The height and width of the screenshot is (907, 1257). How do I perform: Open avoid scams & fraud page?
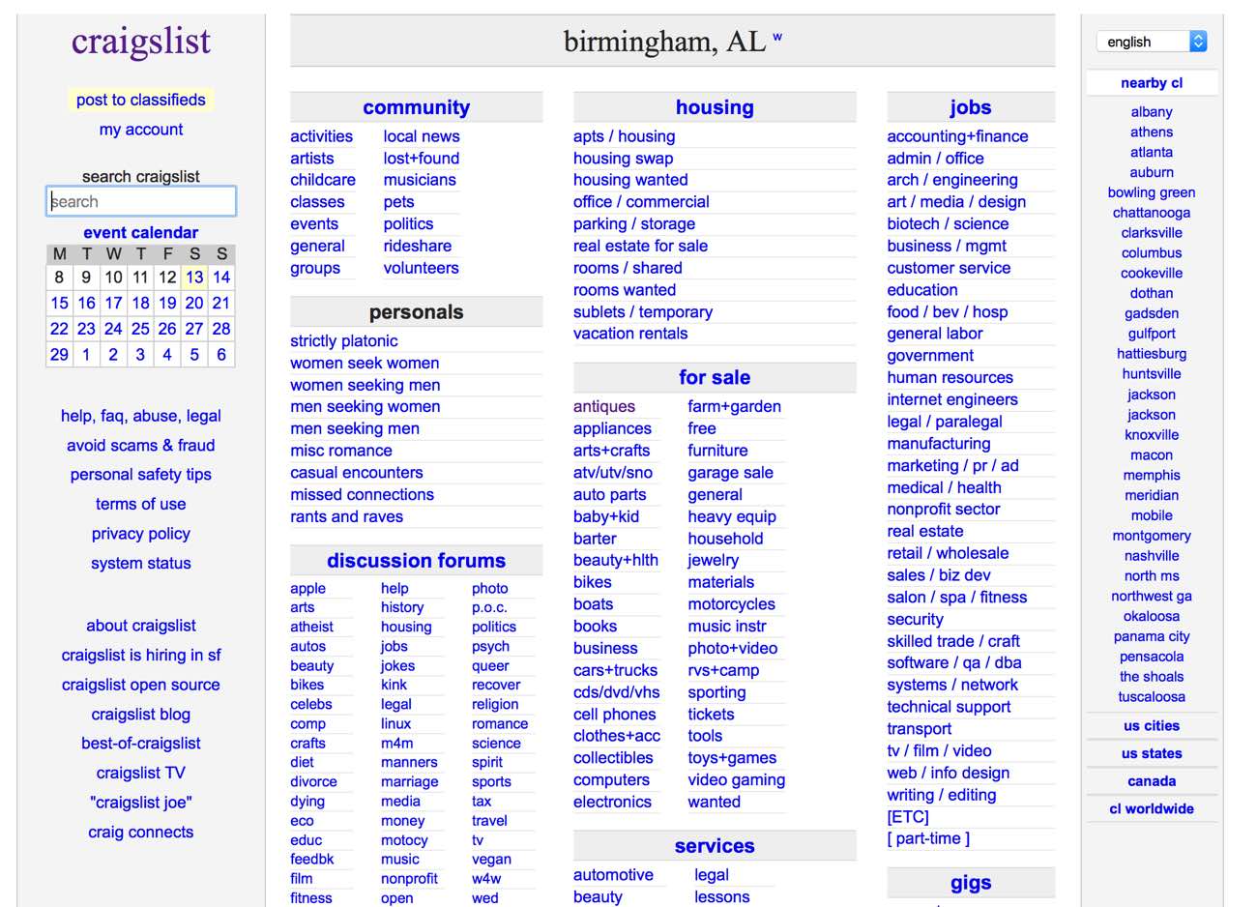(141, 445)
